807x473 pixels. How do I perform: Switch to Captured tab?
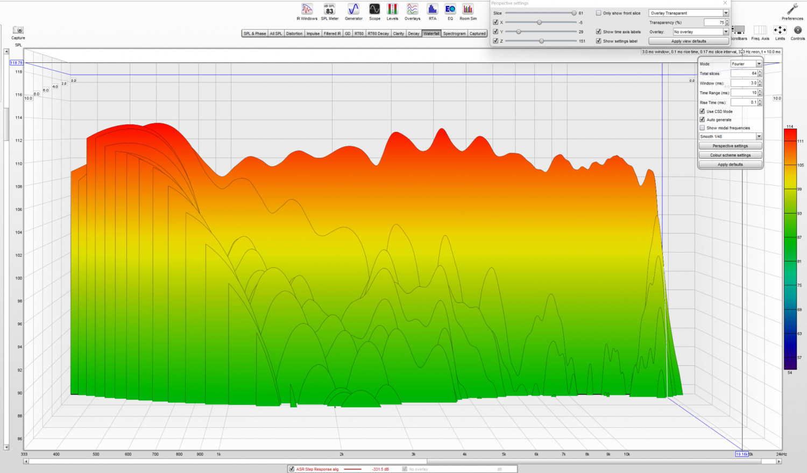(477, 33)
